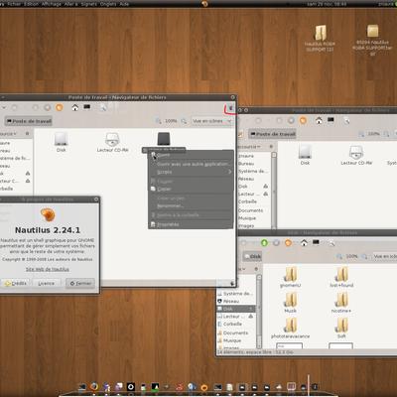This screenshot has width=397, height=397.
Task: Open Vue en icônes dropdown in Disk window
Action: click(x=385, y=256)
